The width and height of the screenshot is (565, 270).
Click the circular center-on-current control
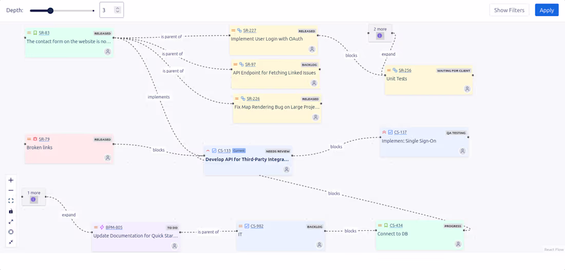click(x=11, y=232)
